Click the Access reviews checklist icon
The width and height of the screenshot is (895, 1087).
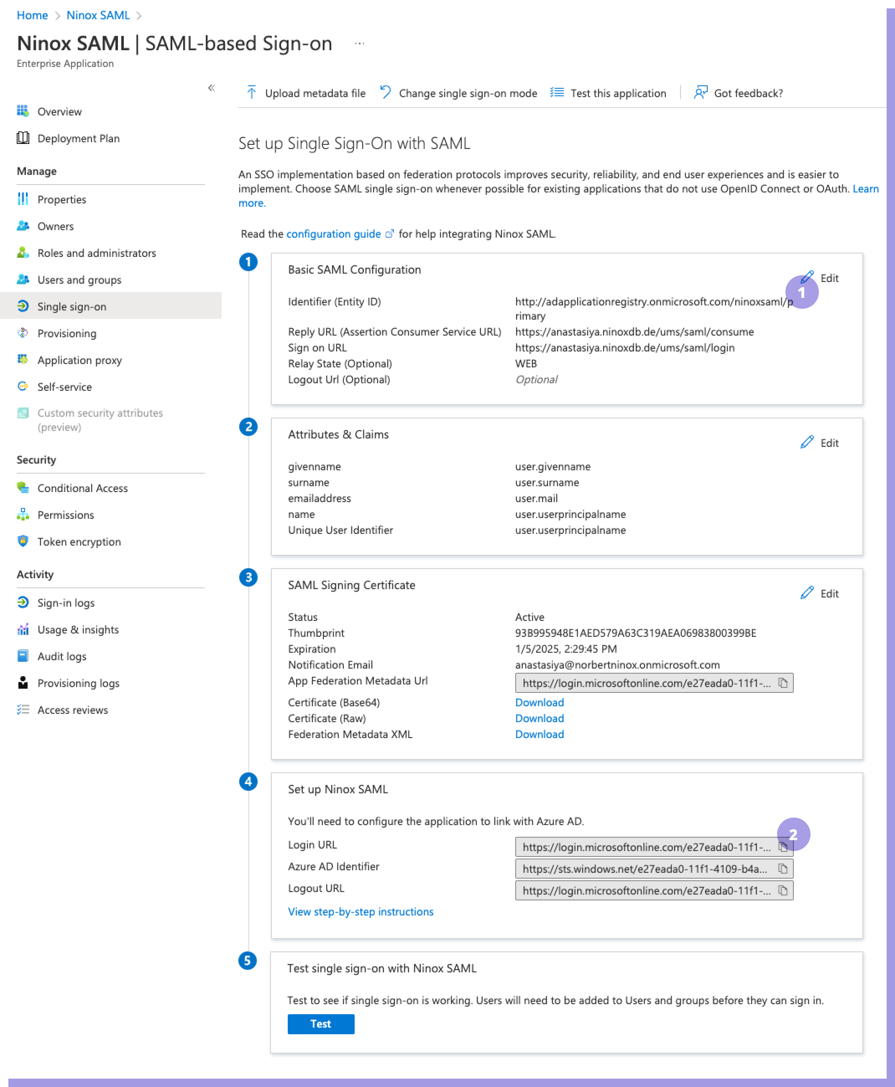[x=23, y=709]
